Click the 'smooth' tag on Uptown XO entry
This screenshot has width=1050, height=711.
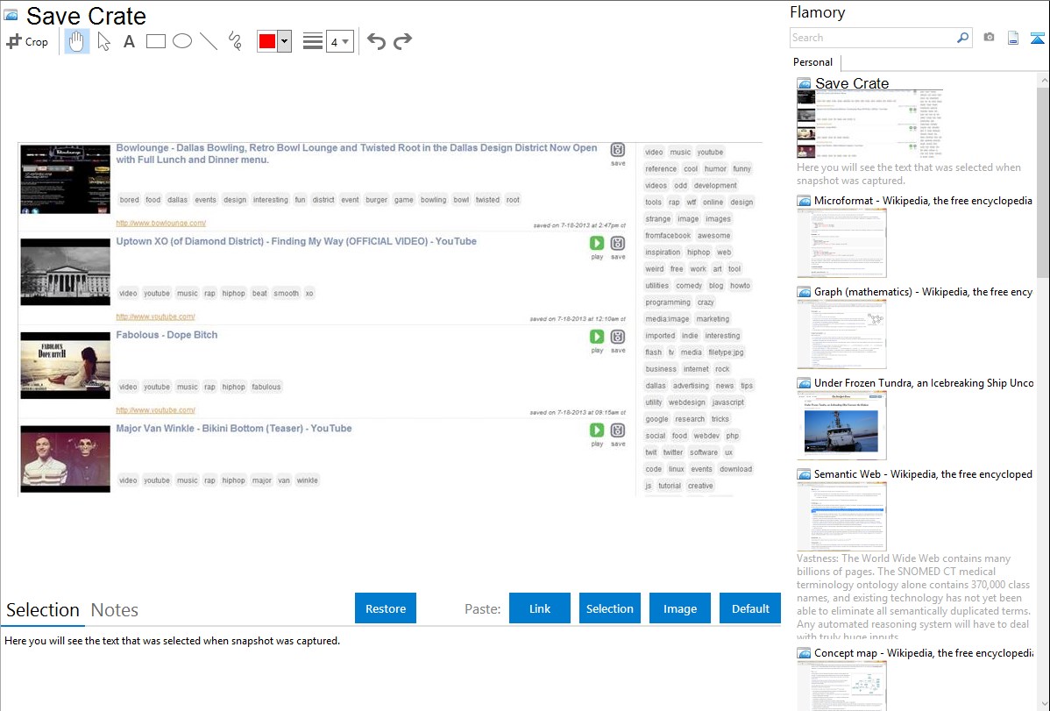click(x=286, y=293)
